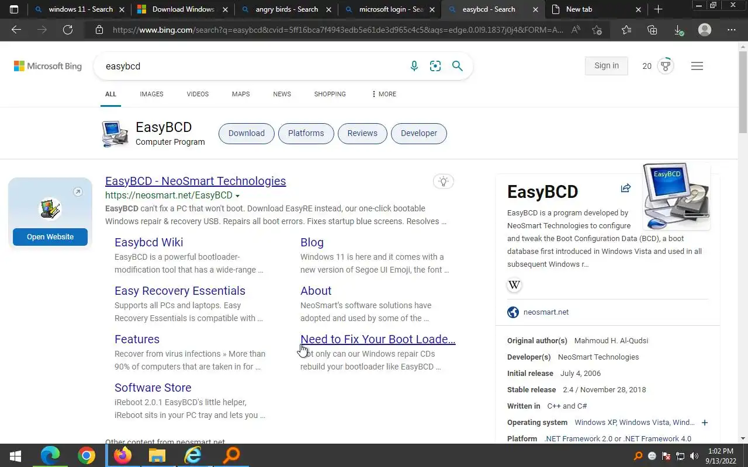View site information lock icon
The width and height of the screenshot is (748, 467).
(x=99, y=30)
